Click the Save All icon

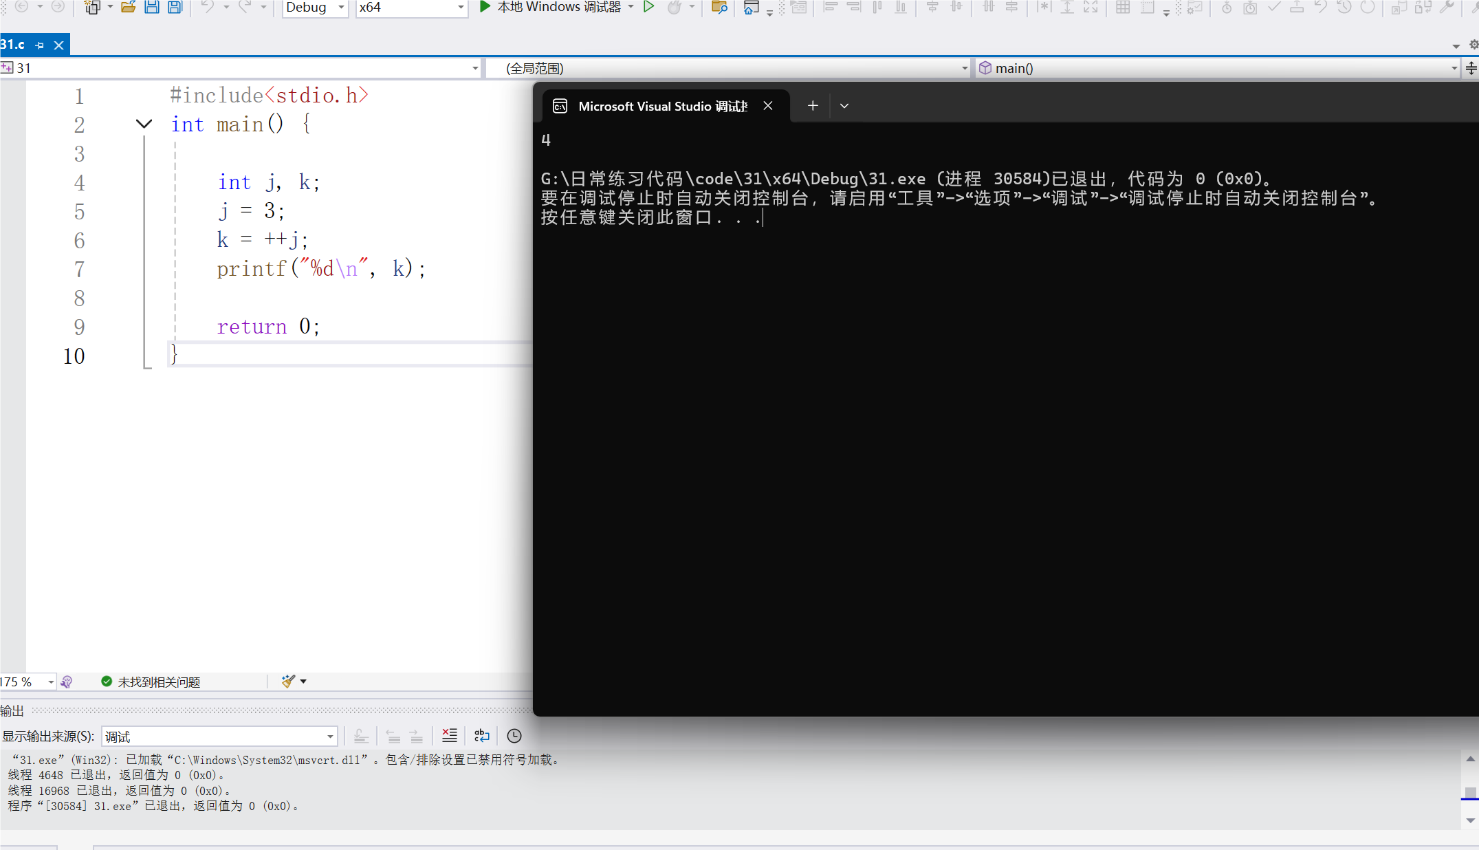click(x=175, y=7)
